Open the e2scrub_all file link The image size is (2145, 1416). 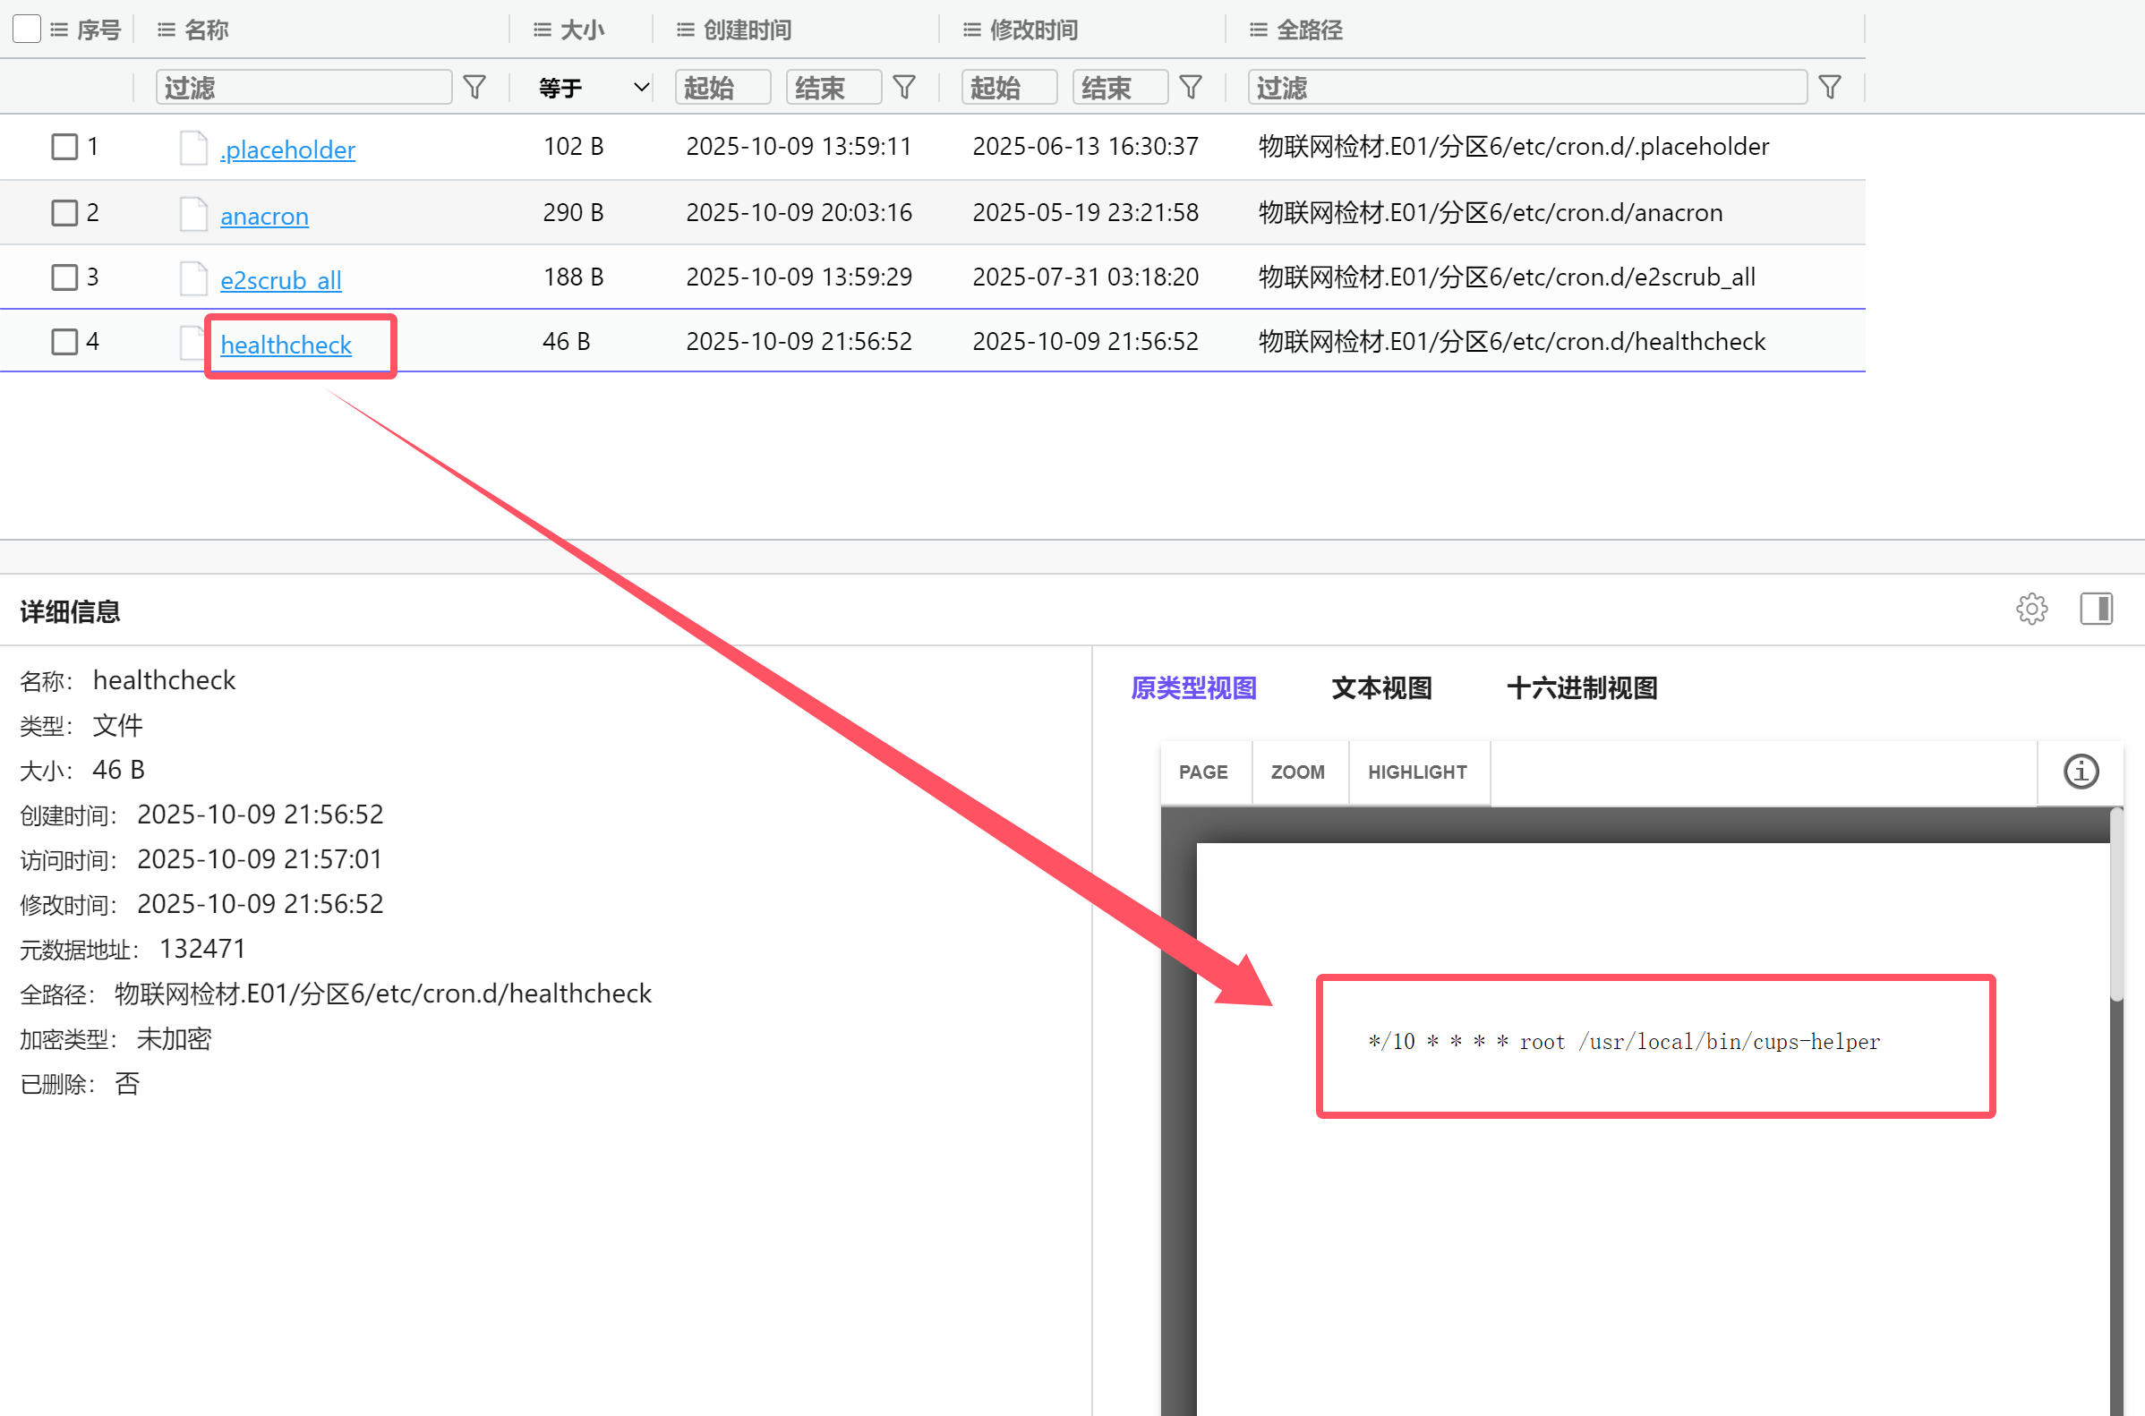pos(280,280)
